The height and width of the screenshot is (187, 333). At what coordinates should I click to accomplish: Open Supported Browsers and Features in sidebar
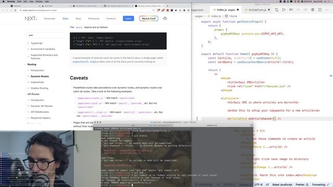pyautogui.click(x=44, y=57)
